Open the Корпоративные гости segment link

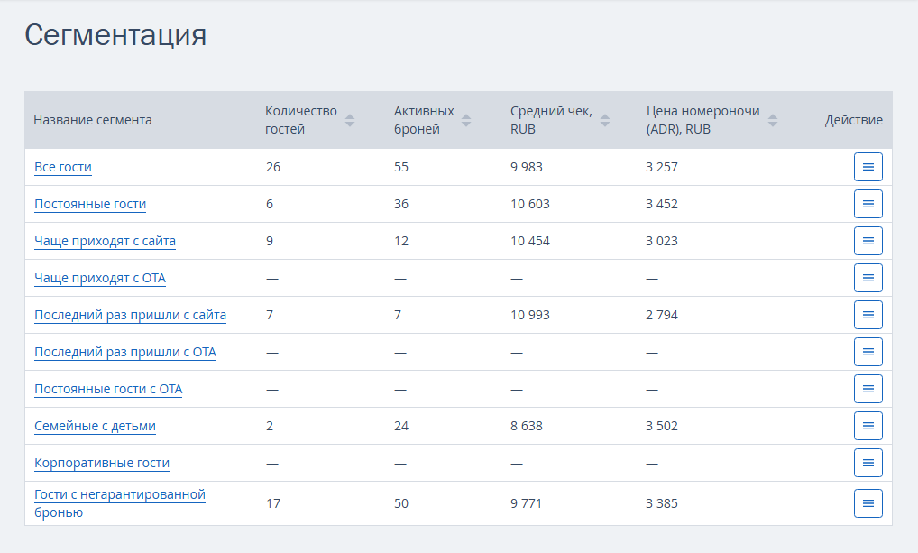(102, 463)
